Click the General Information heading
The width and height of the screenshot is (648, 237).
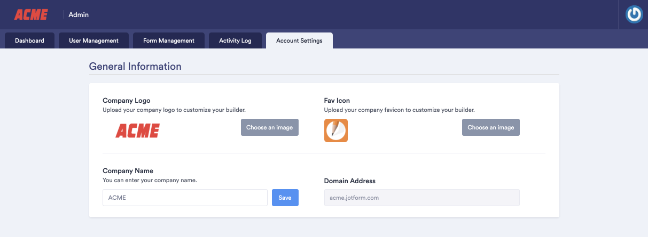tap(135, 67)
